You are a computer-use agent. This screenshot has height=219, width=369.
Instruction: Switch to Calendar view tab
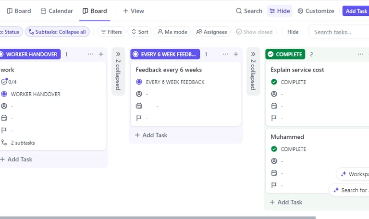point(57,11)
